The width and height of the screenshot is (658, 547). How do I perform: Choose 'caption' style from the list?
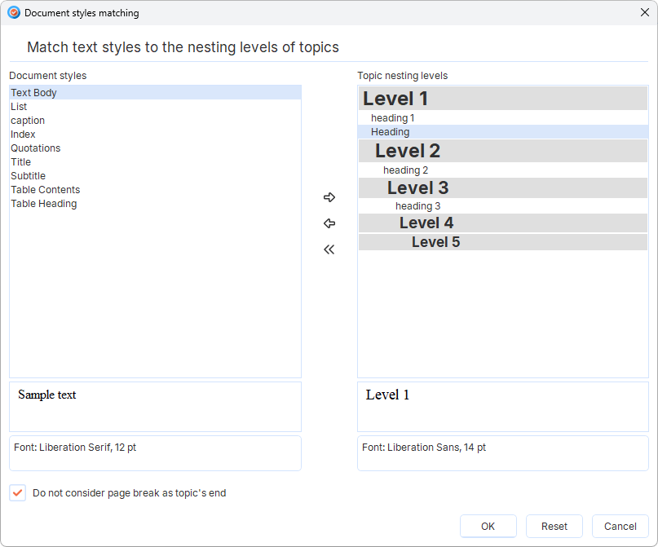click(x=28, y=121)
